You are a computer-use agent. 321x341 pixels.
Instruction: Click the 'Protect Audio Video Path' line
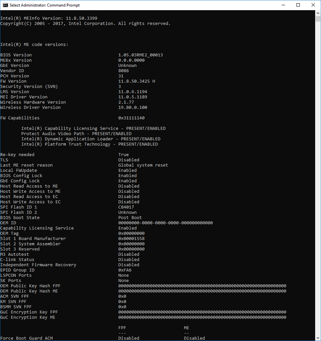[76, 134]
